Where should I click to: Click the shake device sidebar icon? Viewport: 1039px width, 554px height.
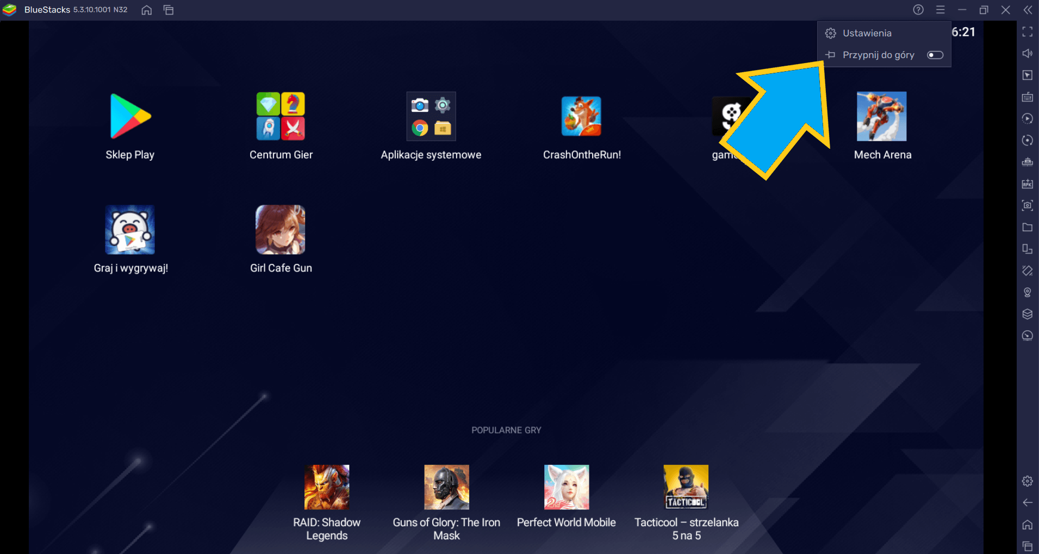click(1027, 270)
